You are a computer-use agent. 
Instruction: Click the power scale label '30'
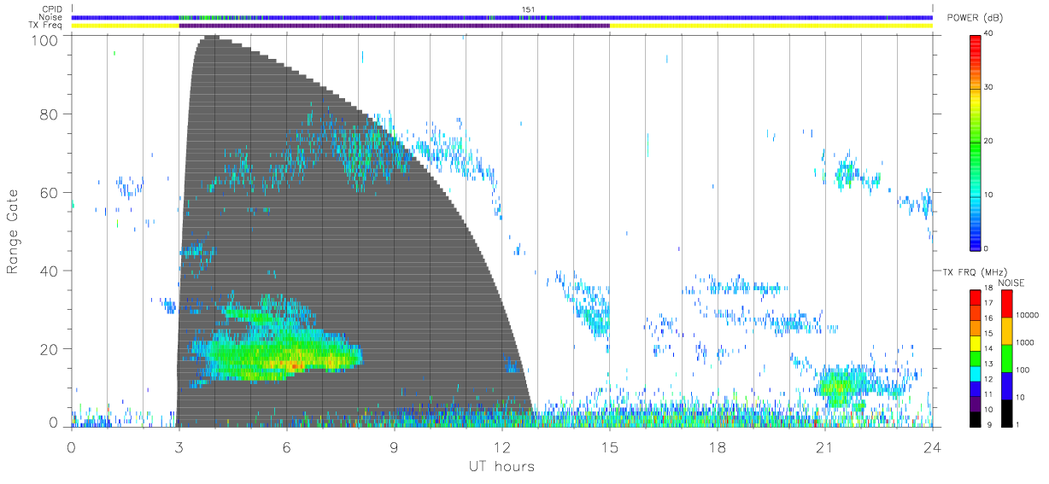pyautogui.click(x=989, y=88)
